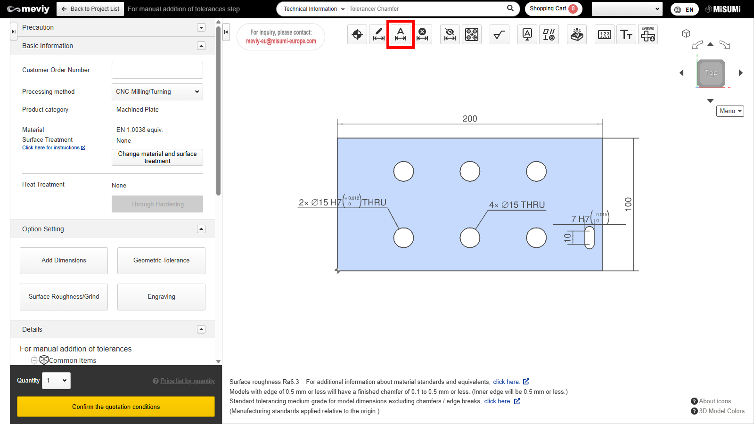Click the isometric cube view icon

click(x=686, y=33)
